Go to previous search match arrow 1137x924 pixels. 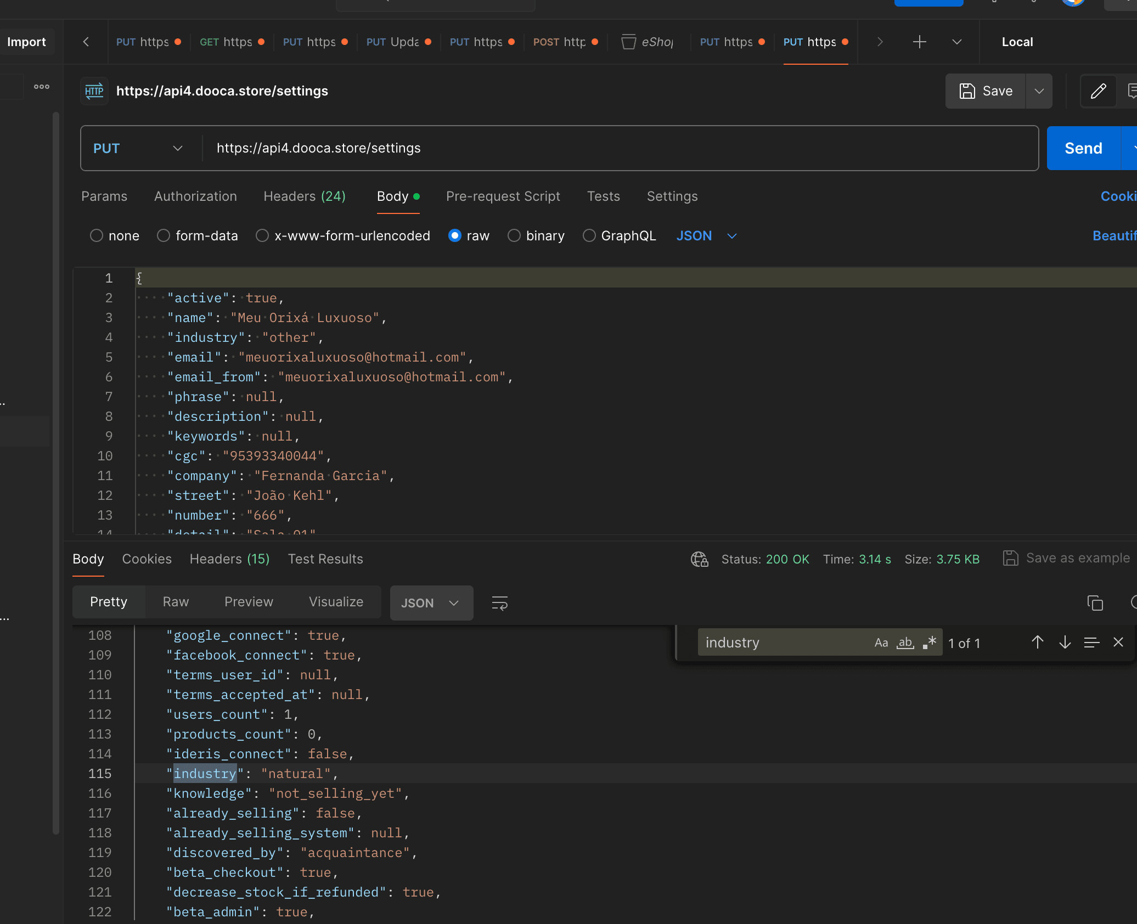pos(1037,643)
